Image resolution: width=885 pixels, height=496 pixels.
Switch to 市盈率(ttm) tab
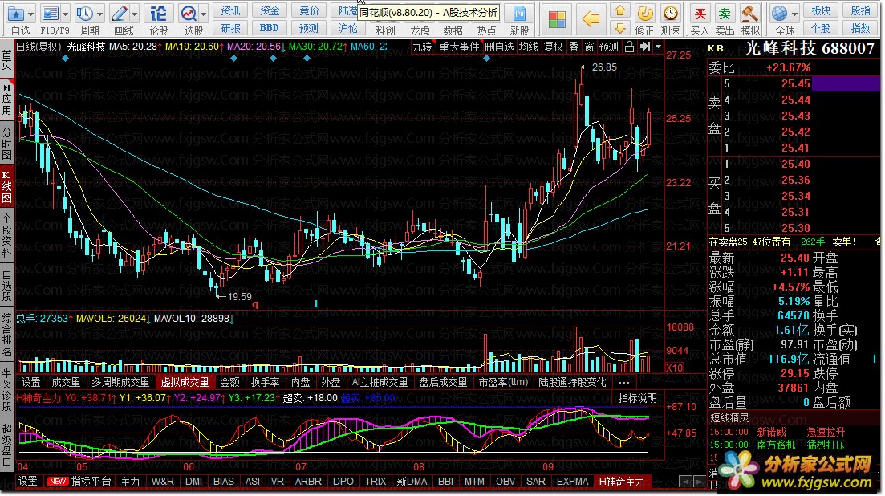click(503, 383)
